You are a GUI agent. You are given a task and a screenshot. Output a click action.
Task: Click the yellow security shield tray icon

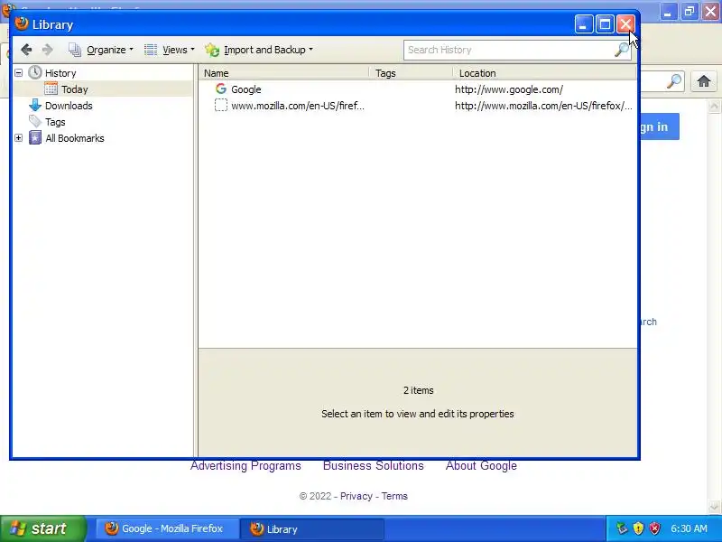[638, 528]
